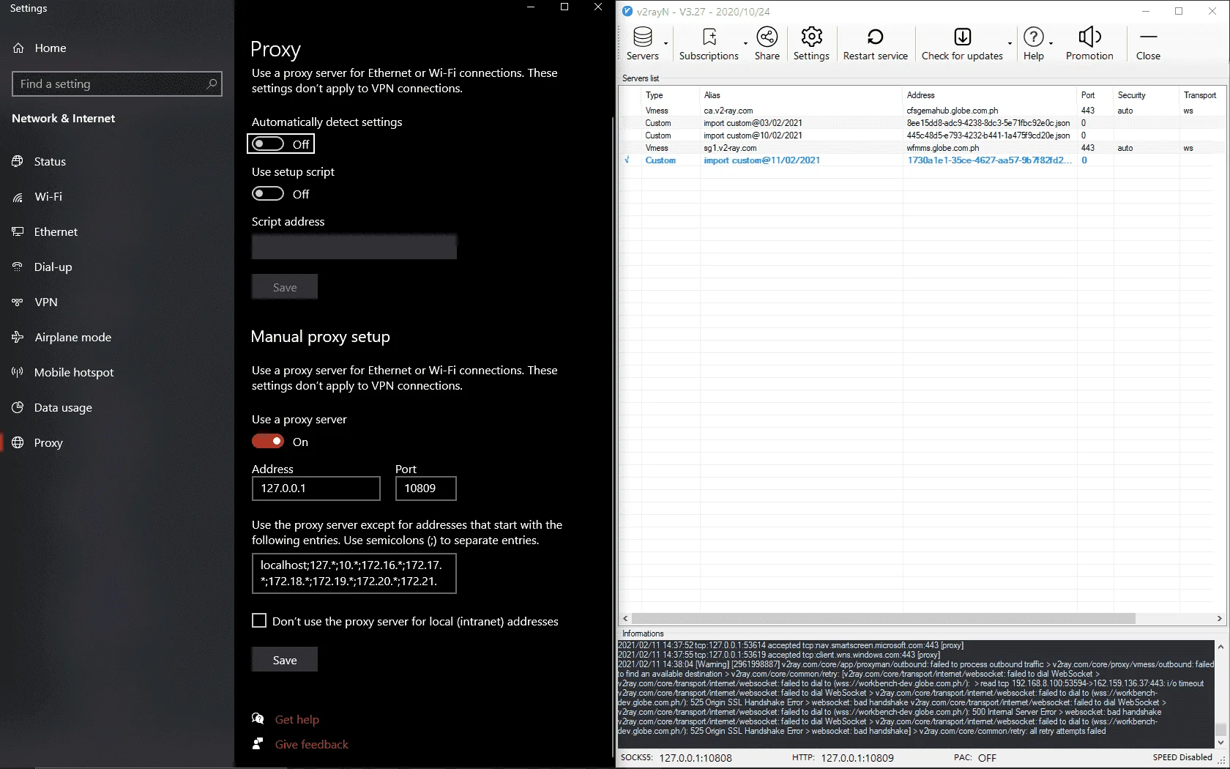The width and height of the screenshot is (1230, 769).
Task: Click the Transport column header
Action: 1201,95
